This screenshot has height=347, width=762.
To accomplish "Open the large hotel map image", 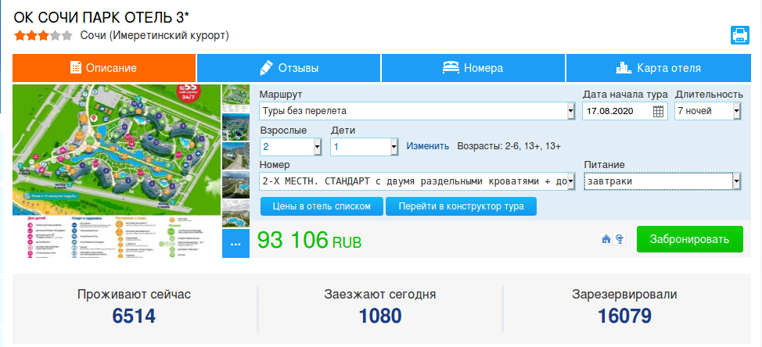I will coord(117,171).
